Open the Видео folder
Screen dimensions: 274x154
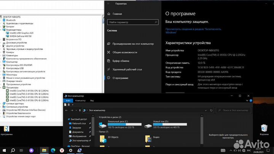pyautogui.click(x=148, y=139)
